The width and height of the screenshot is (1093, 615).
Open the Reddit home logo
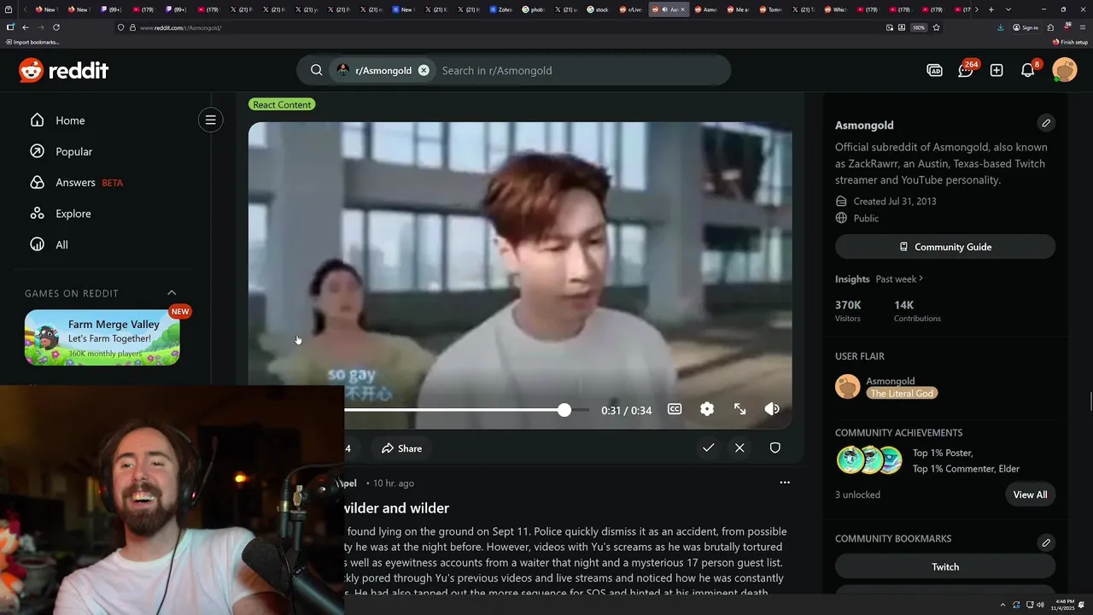tap(64, 71)
